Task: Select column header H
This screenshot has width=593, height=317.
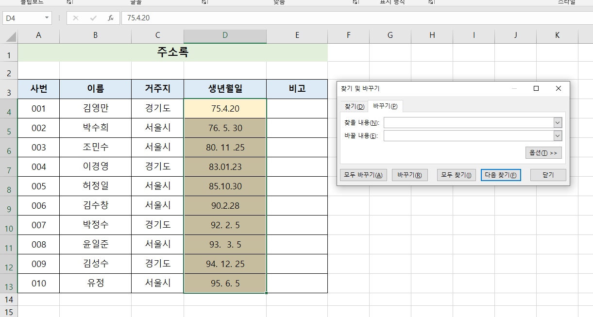Action: click(x=432, y=35)
